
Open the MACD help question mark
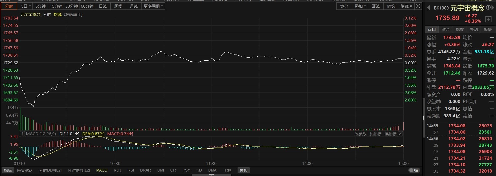pos(22,134)
